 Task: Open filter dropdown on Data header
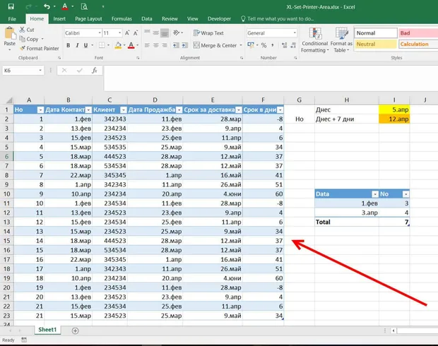pyautogui.click(x=375, y=194)
